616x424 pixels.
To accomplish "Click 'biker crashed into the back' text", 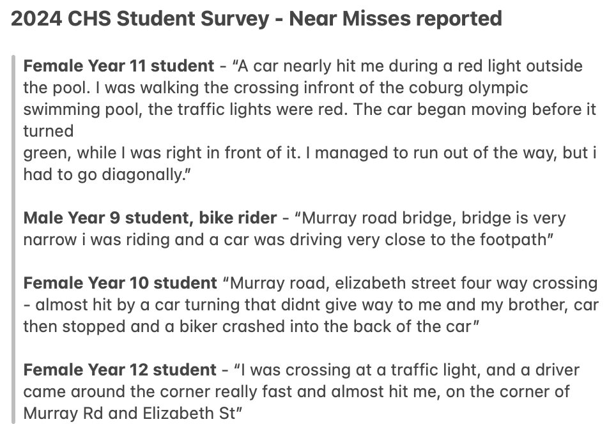I will [286, 327].
